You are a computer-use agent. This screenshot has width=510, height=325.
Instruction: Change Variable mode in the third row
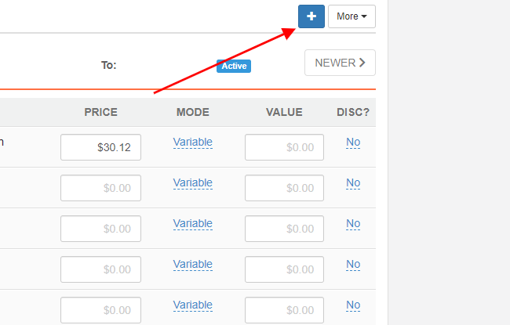pyautogui.click(x=193, y=224)
